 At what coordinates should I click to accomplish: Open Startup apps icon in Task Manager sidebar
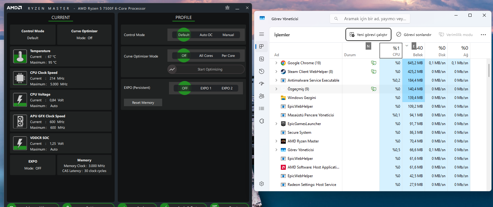262,83
